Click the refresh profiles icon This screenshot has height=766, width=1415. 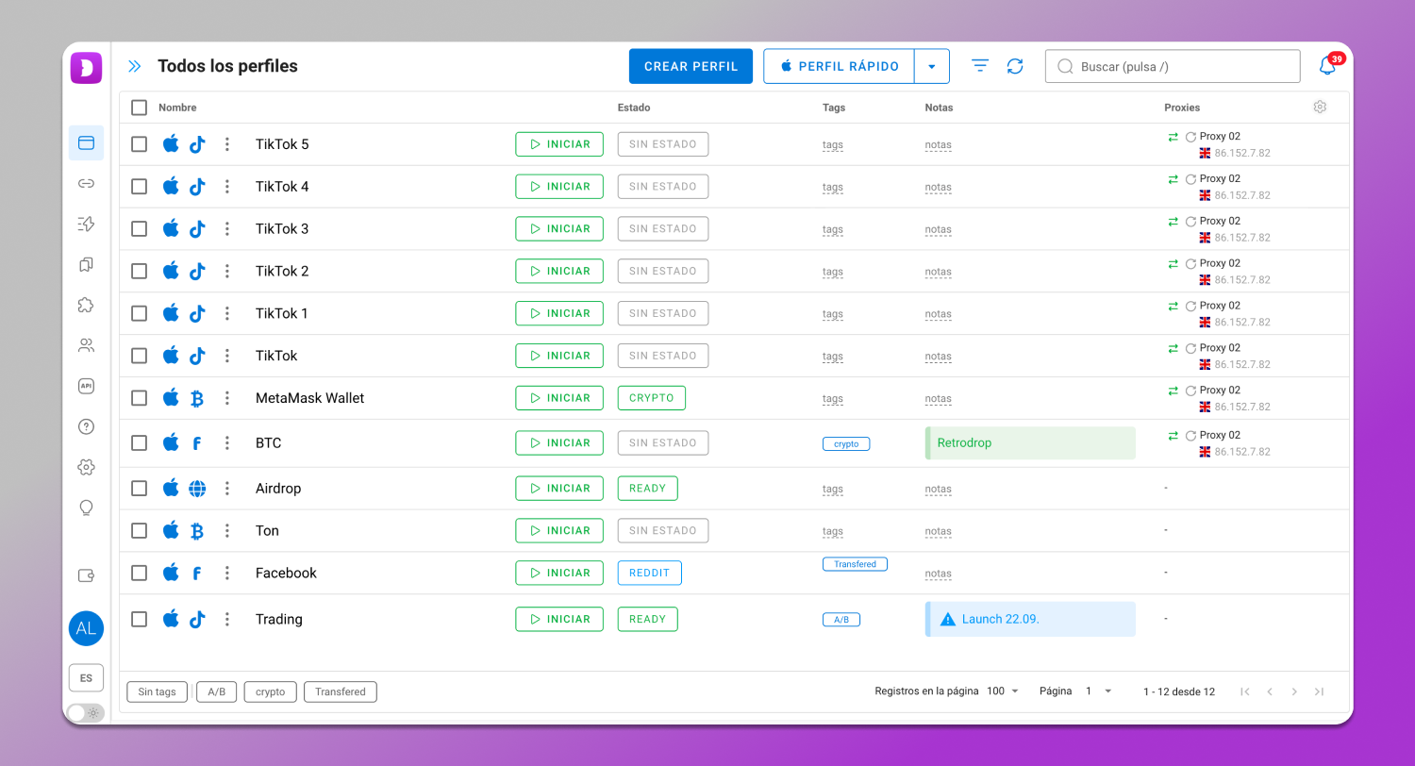point(1015,66)
